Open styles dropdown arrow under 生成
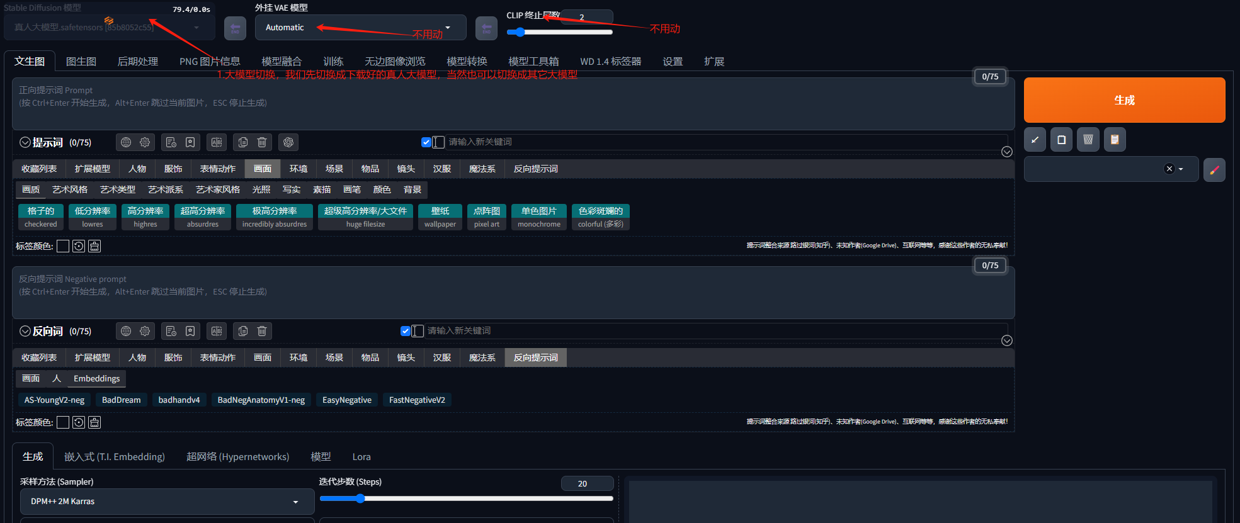This screenshot has width=1240, height=523. click(x=1181, y=169)
